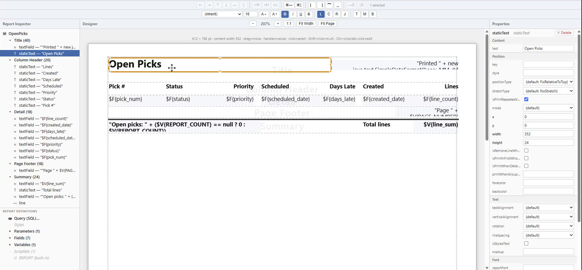582x270 pixels.
Task: Expand the Parameters (1) node
Action: pyautogui.click(x=10, y=231)
